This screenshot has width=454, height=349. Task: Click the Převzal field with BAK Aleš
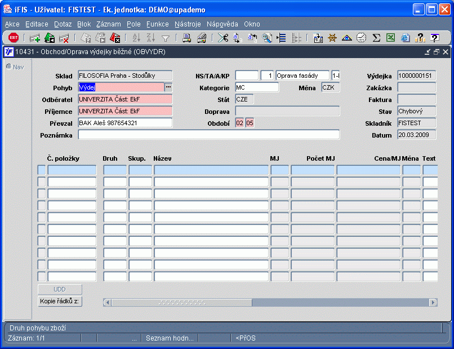click(x=125, y=123)
